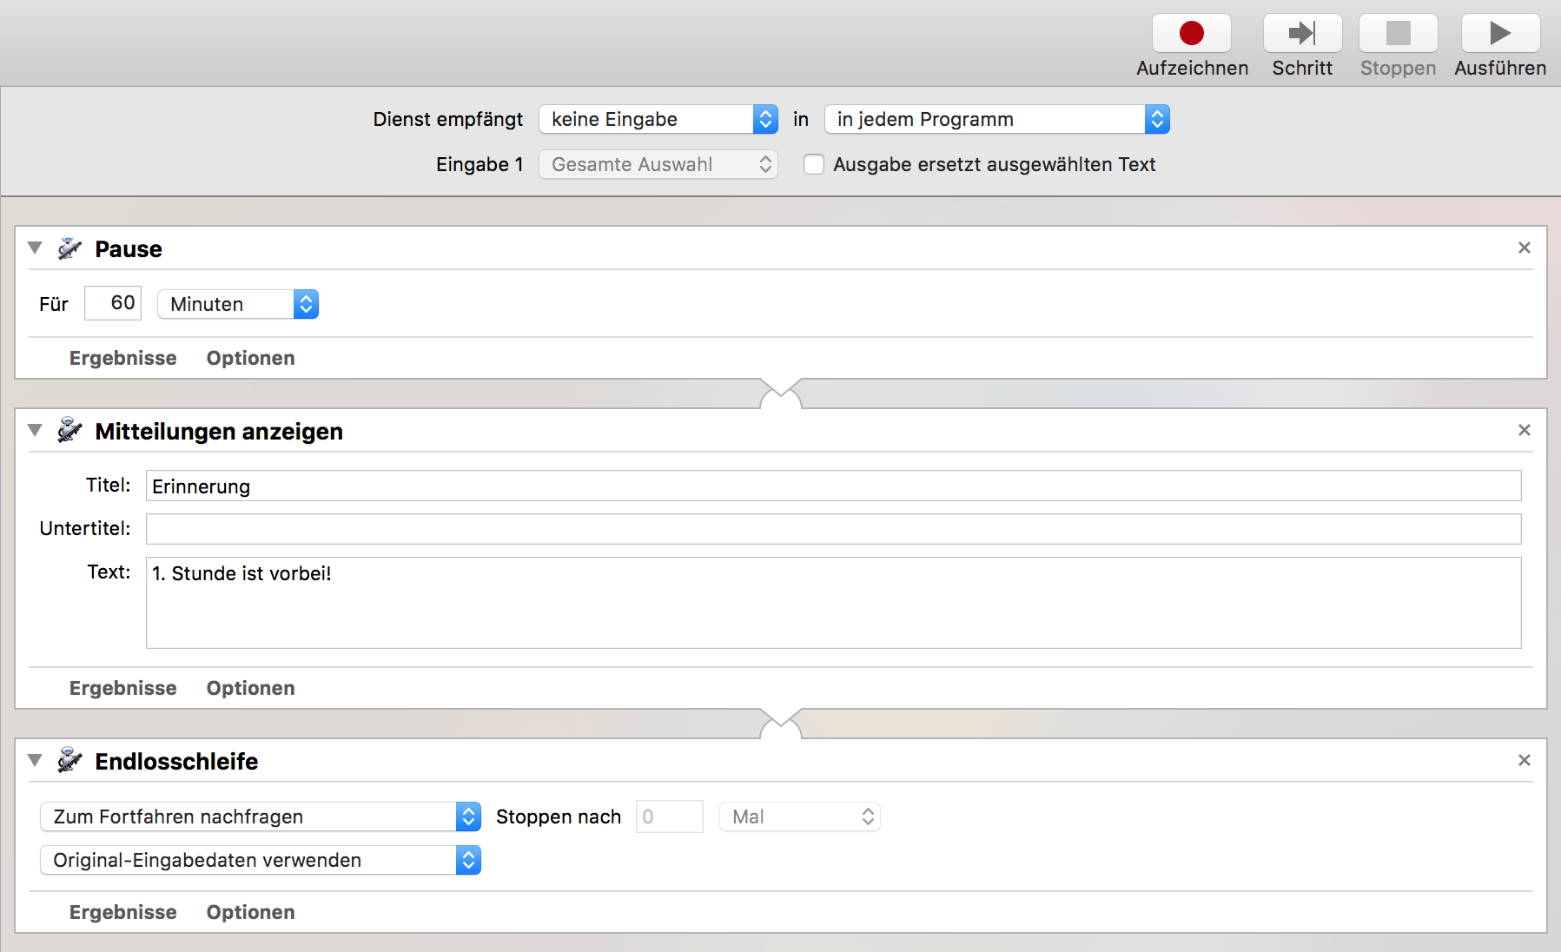Open the 'Gesamte Auswahl' dropdown
The height and width of the screenshot is (952, 1561).
658,164
